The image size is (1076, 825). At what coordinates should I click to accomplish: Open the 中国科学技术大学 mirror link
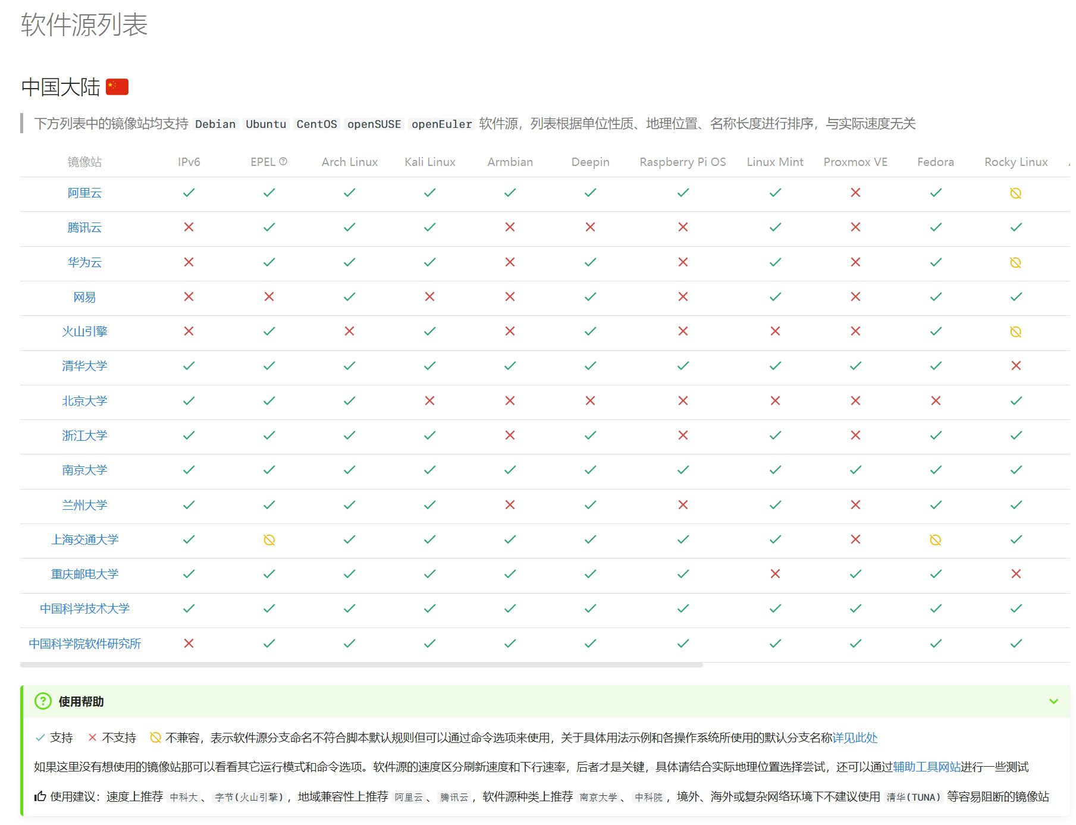(84, 609)
